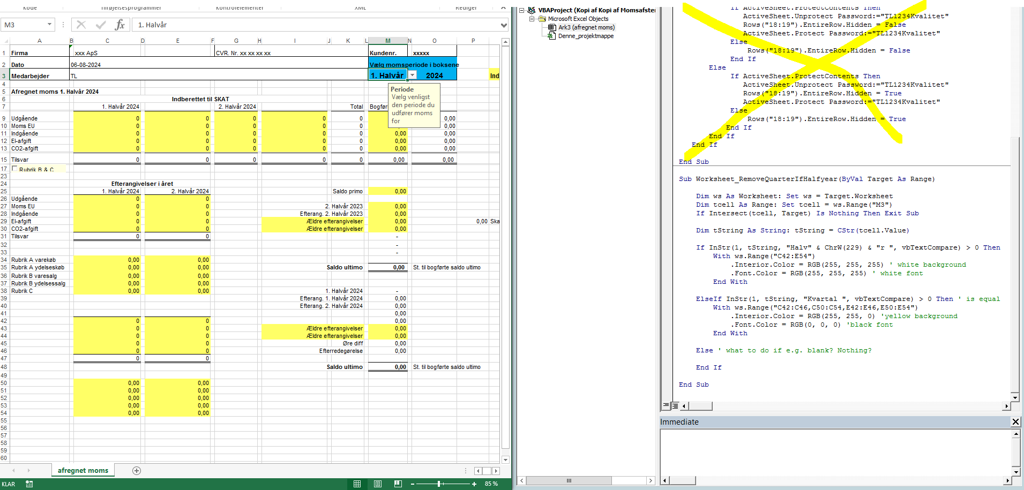Click the VBAProject root item

pyautogui.click(x=596, y=10)
